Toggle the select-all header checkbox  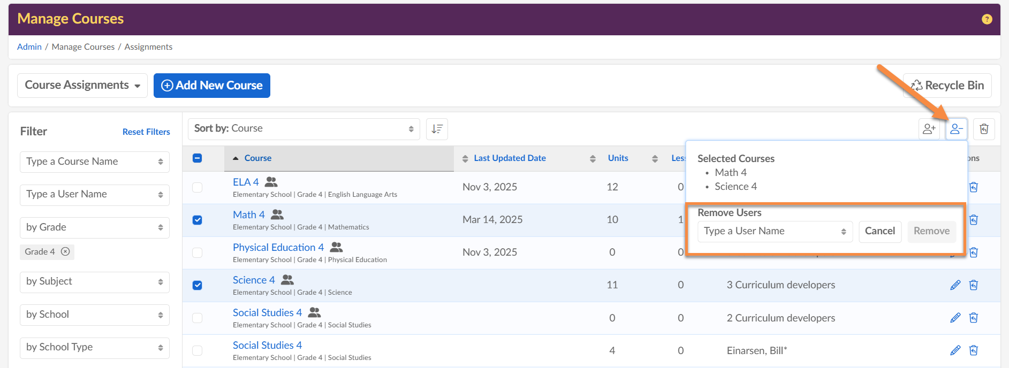tap(198, 158)
